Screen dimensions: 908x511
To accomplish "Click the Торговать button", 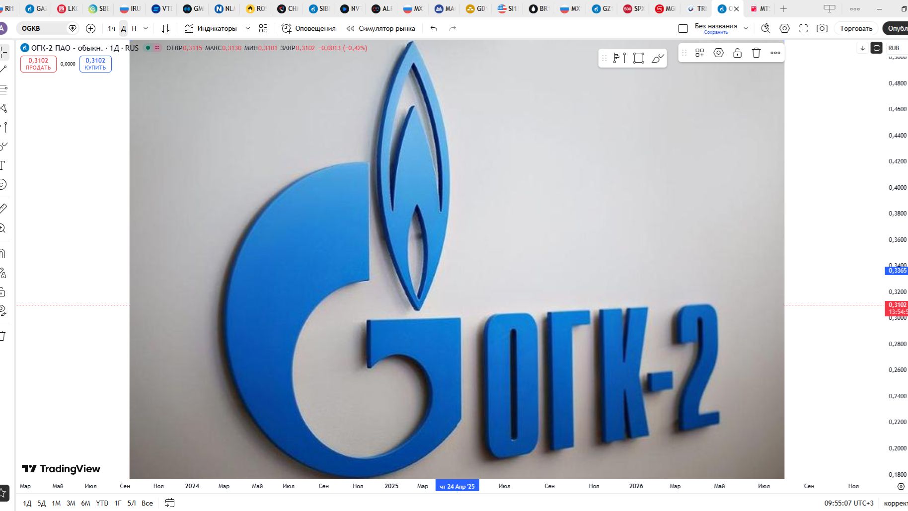I will pos(856,28).
